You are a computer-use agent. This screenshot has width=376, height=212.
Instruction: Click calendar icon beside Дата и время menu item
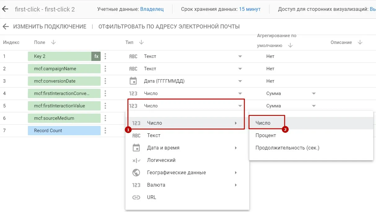136,148
